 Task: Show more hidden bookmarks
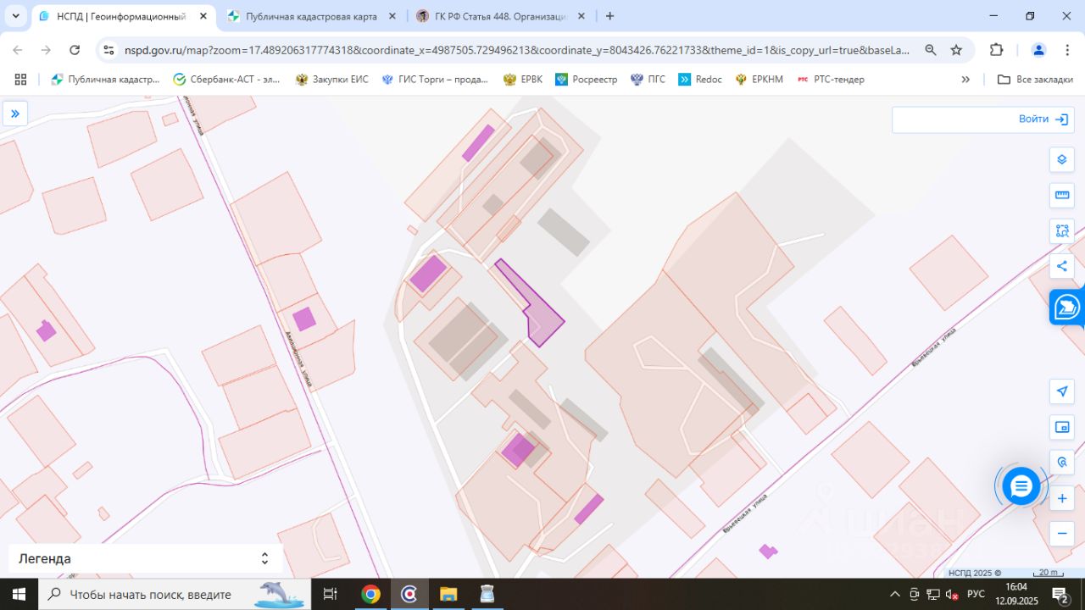click(965, 79)
